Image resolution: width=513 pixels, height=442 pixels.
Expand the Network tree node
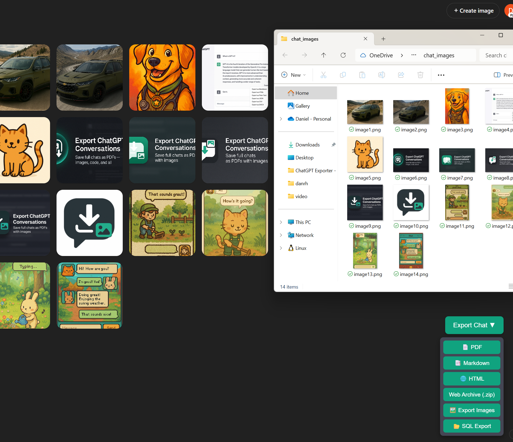point(281,235)
